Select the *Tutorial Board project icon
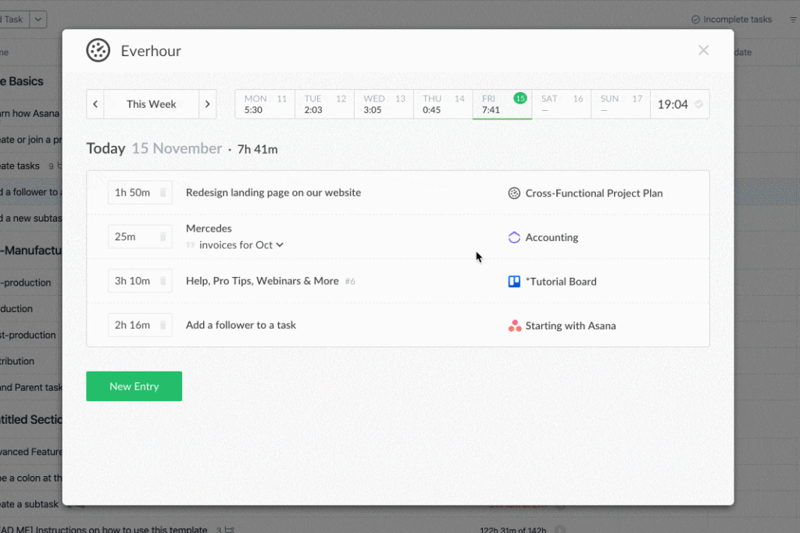Viewport: 800px width, 533px height. point(514,282)
